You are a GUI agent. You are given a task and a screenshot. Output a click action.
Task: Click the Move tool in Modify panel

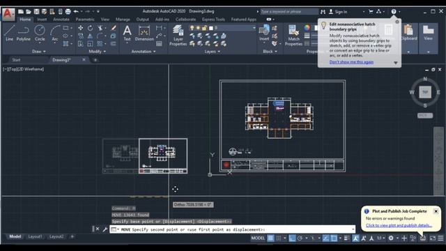coord(81,28)
